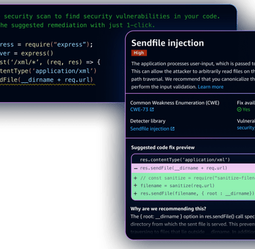
Task: Click the plus marker beside res.sendFile(filename, root)
Action: pos(135,193)
